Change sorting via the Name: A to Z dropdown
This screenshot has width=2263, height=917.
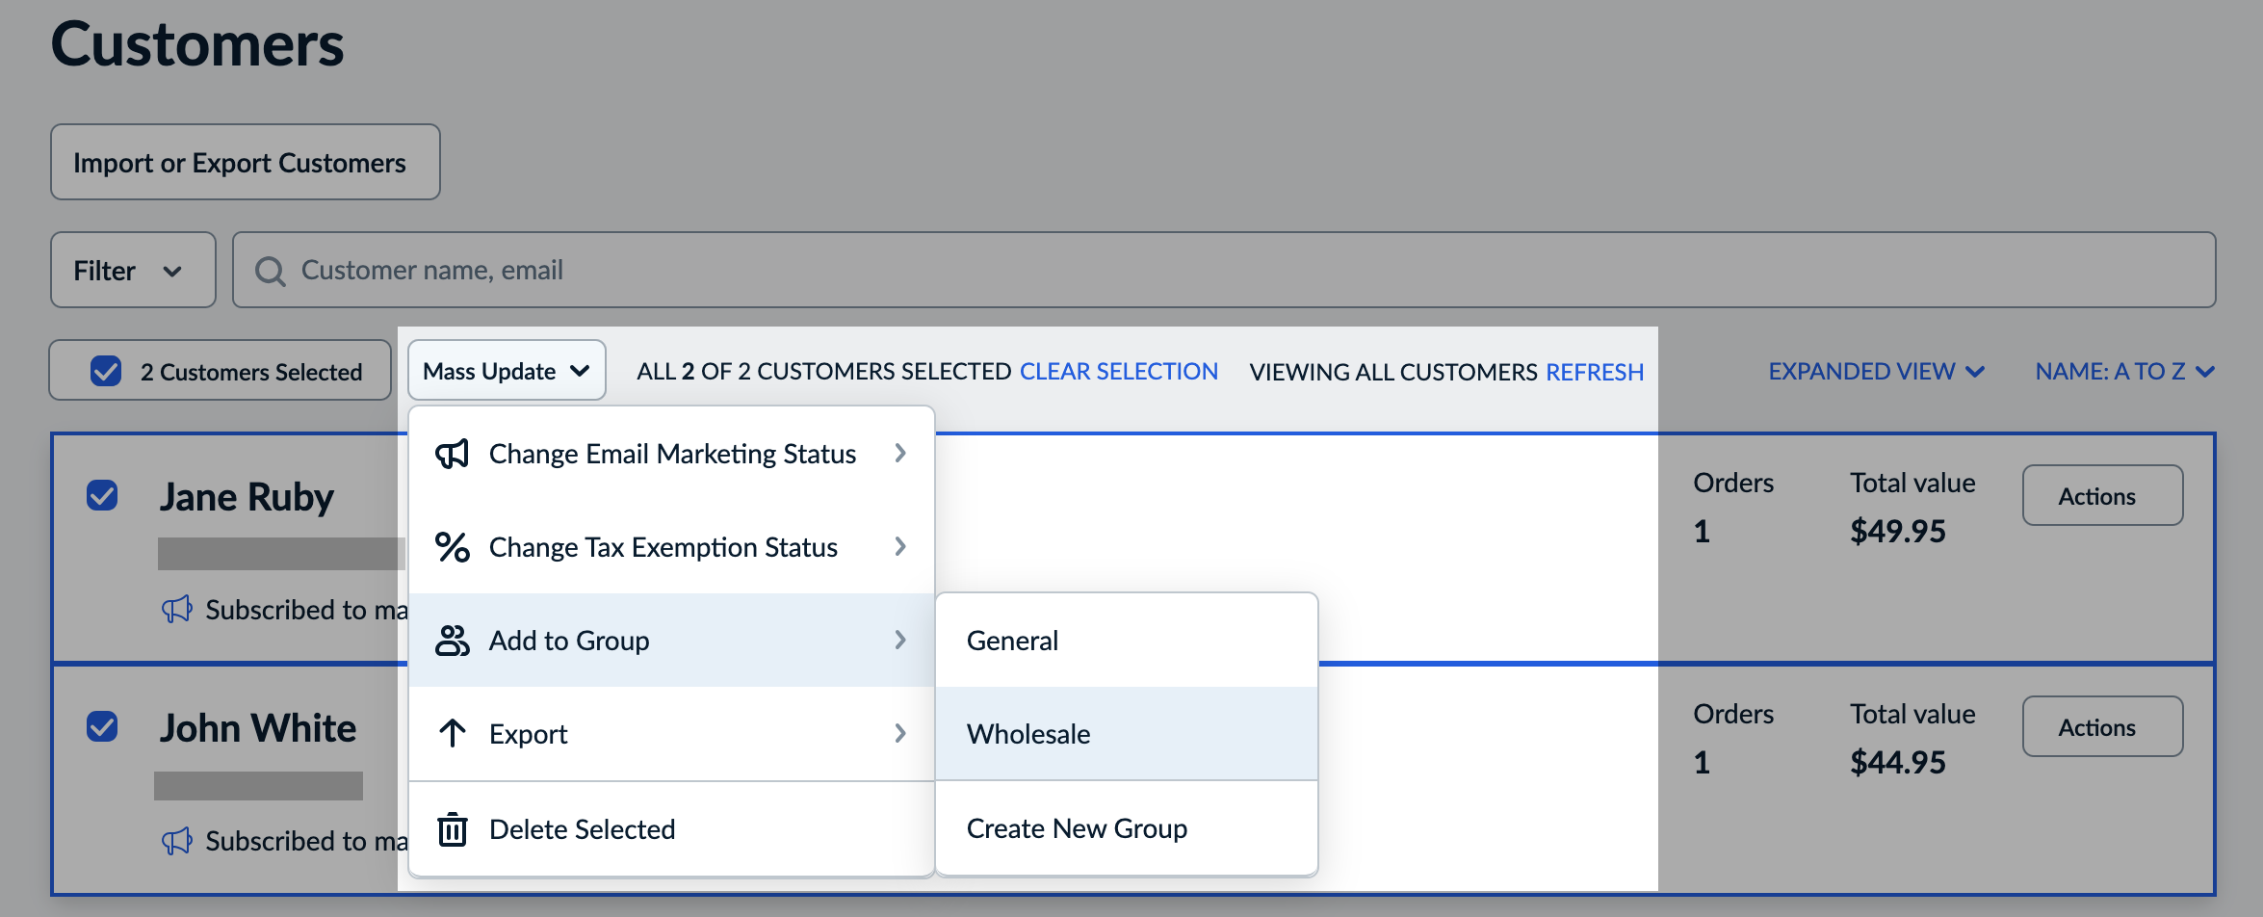(2123, 371)
